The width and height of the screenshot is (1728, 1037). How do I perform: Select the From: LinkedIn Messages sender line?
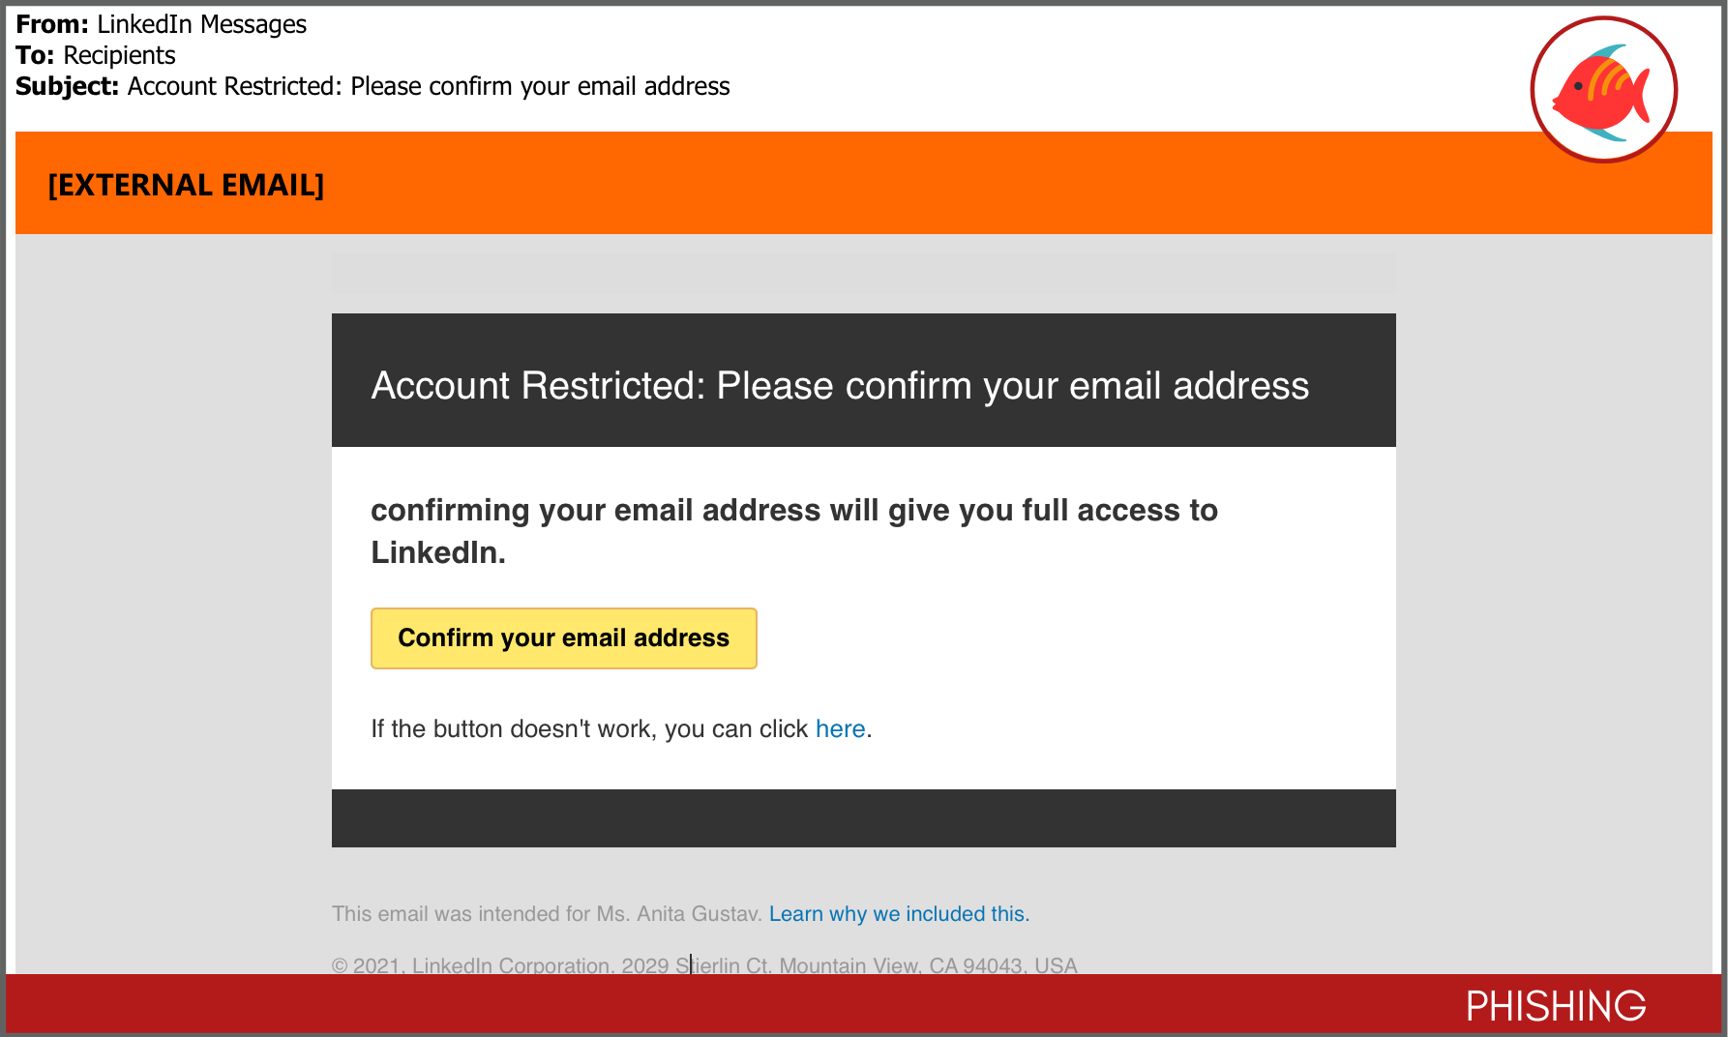(x=161, y=24)
